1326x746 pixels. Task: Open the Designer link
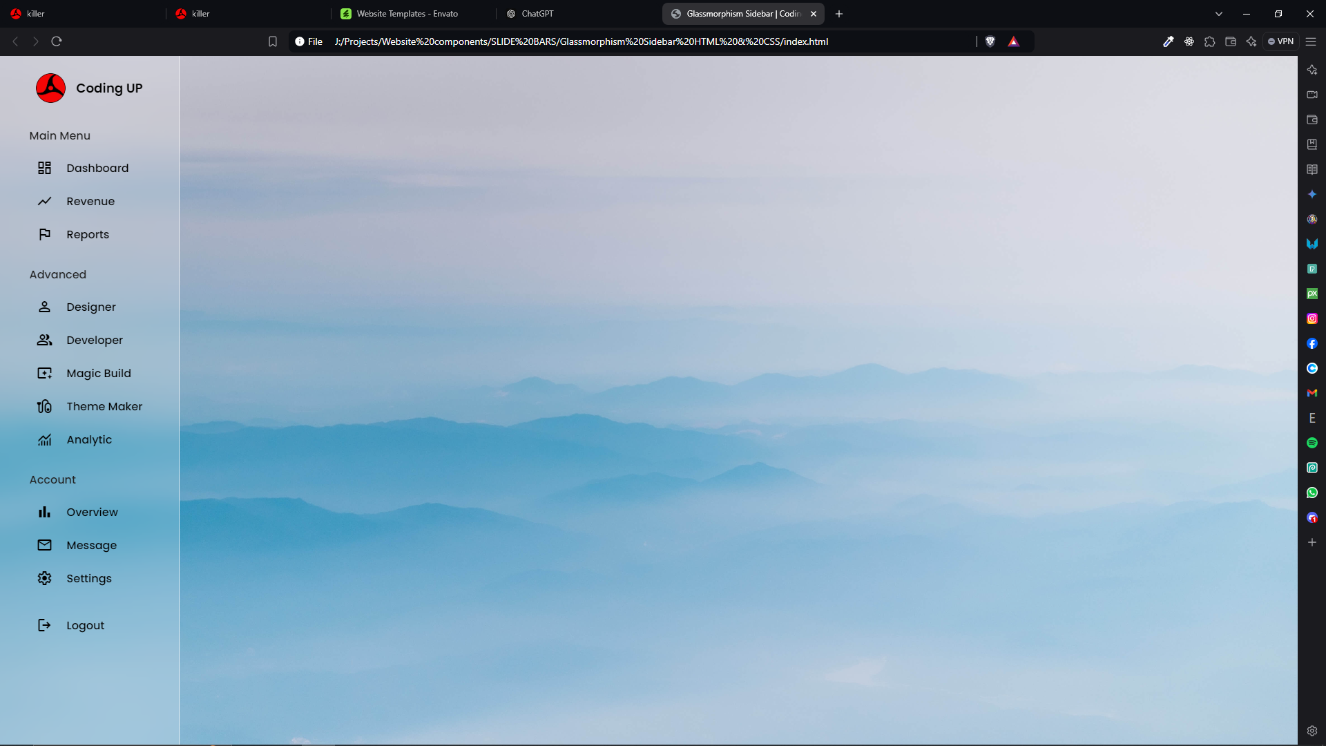[90, 307]
